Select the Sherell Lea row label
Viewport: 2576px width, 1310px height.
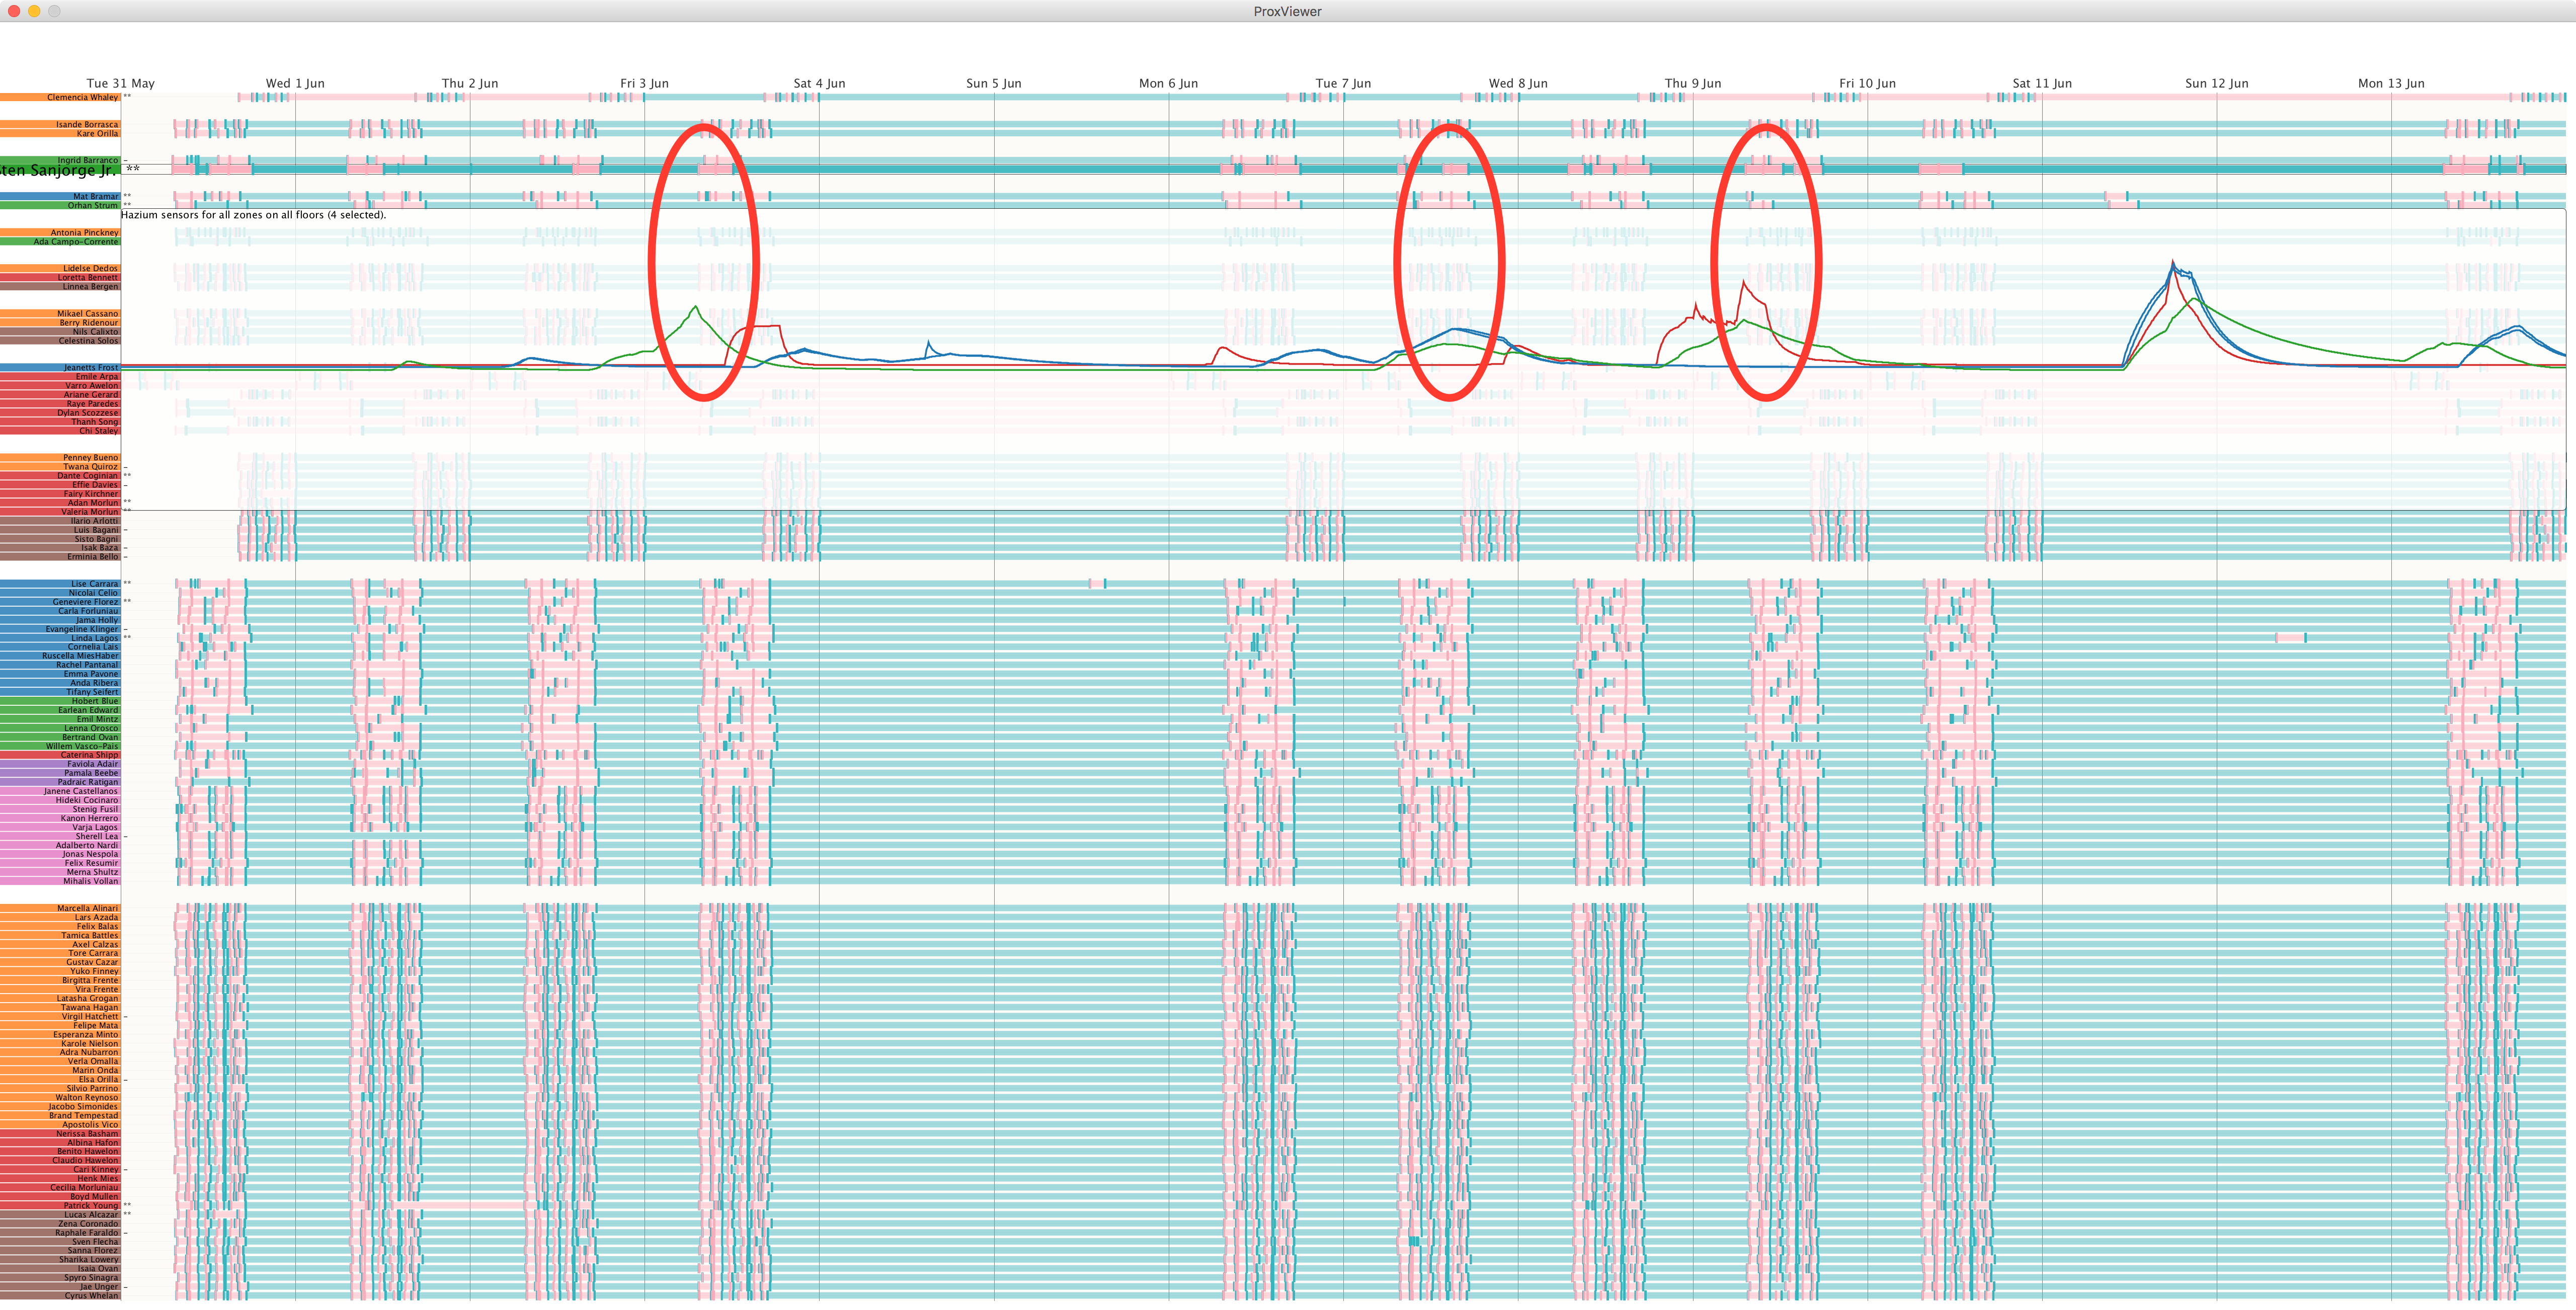60,836
